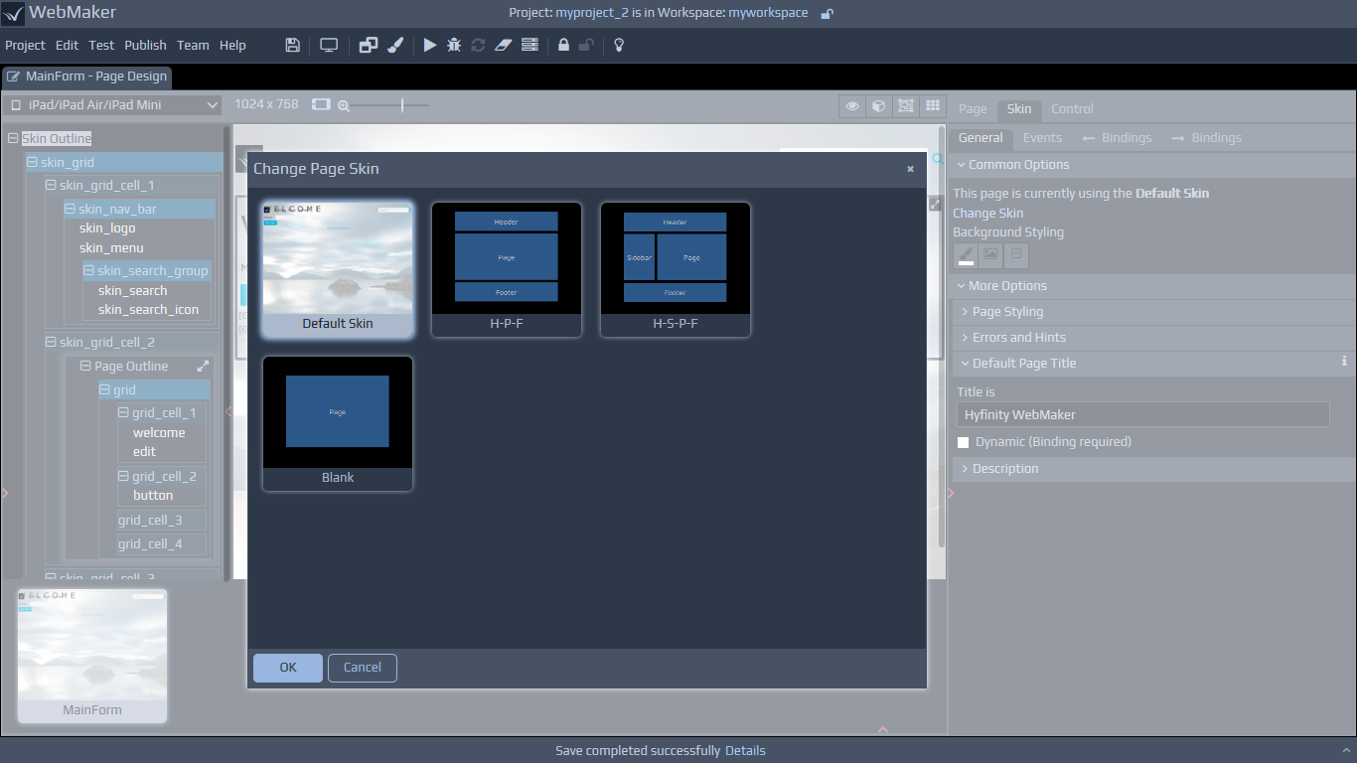Select the image background styling icon
The height and width of the screenshot is (763, 1357).
(x=990, y=256)
